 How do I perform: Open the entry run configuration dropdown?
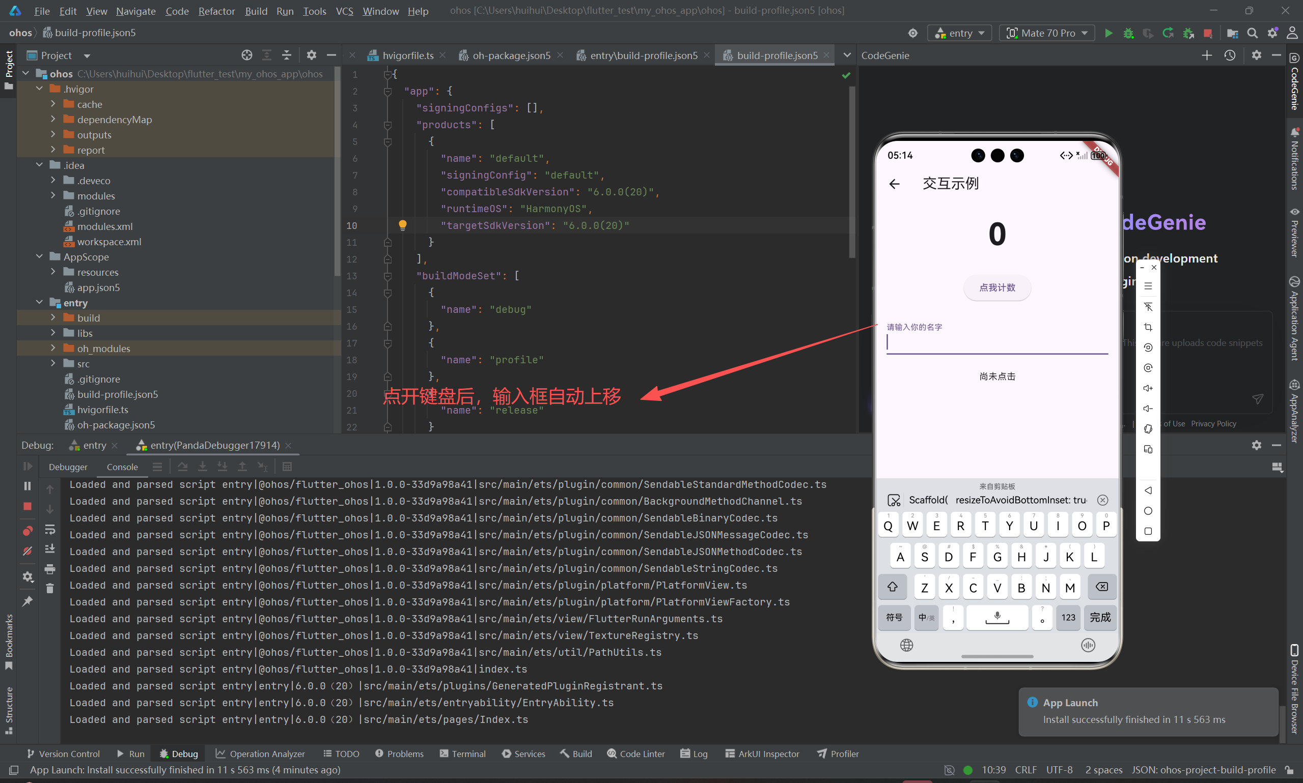960,33
